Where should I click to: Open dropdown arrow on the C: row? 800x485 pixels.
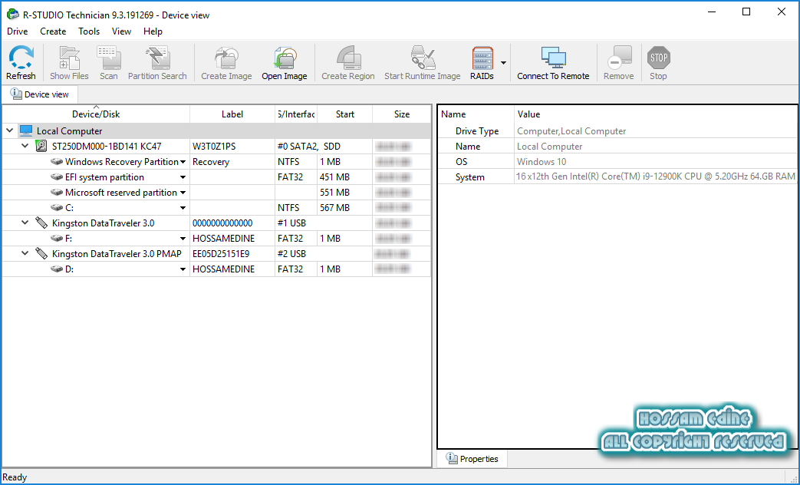click(x=183, y=208)
